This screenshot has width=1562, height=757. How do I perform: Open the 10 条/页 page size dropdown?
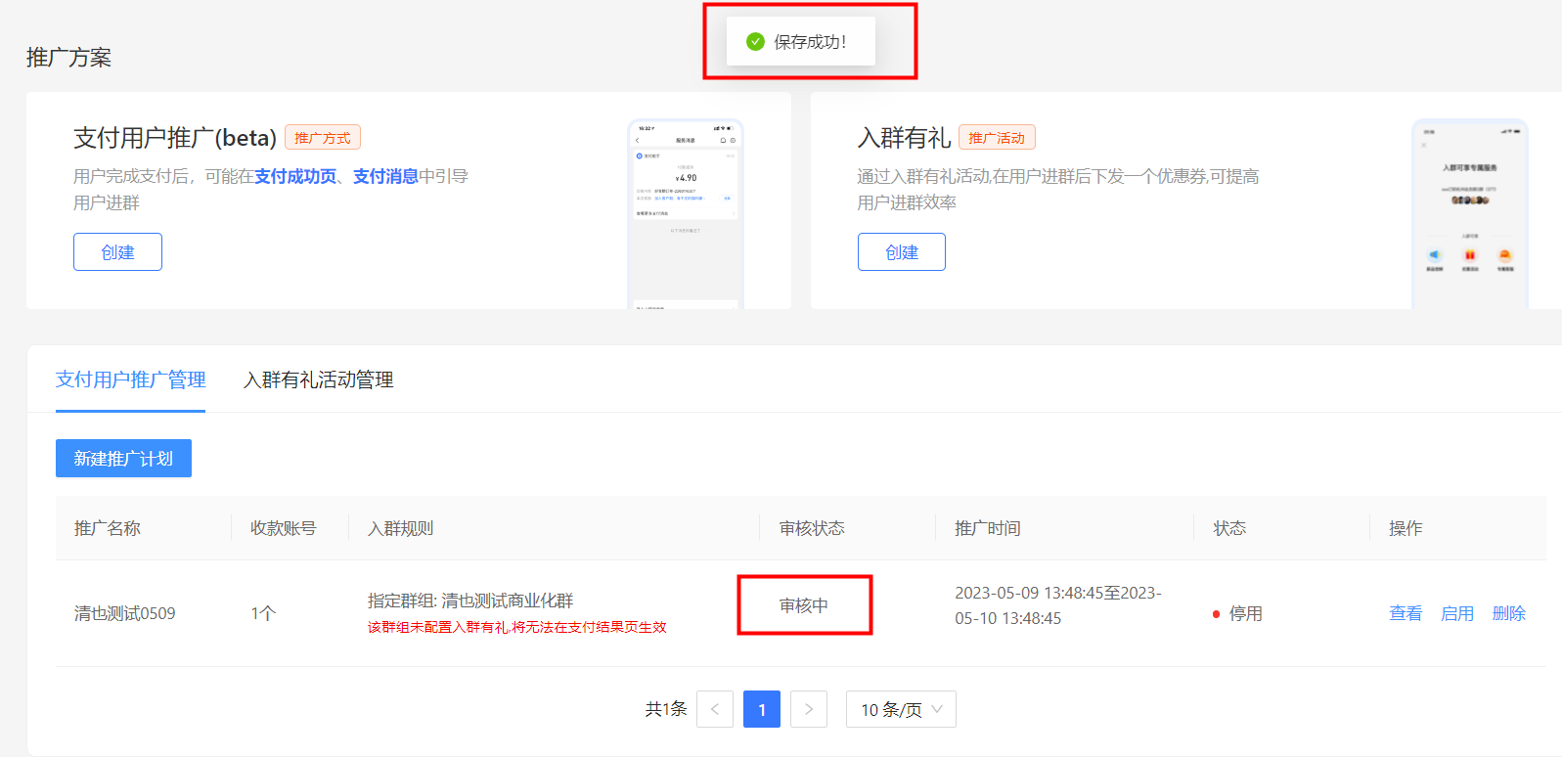(x=901, y=709)
